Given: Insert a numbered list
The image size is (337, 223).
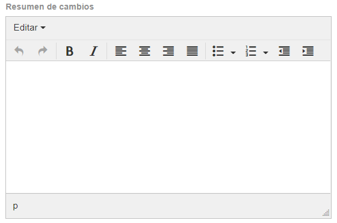Looking at the screenshot, I should (250, 51).
